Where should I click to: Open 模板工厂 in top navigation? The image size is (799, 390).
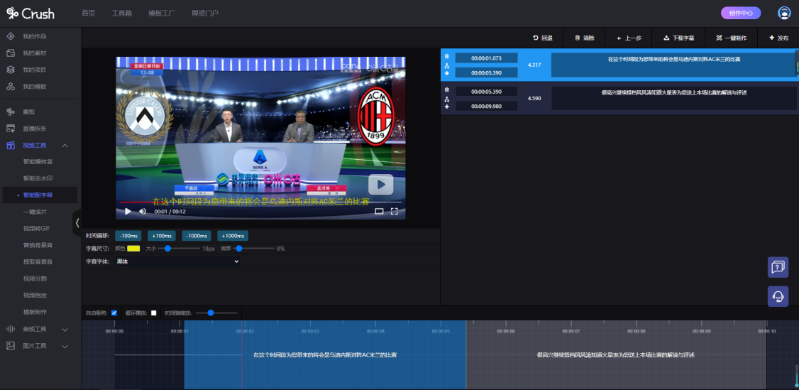tap(162, 13)
